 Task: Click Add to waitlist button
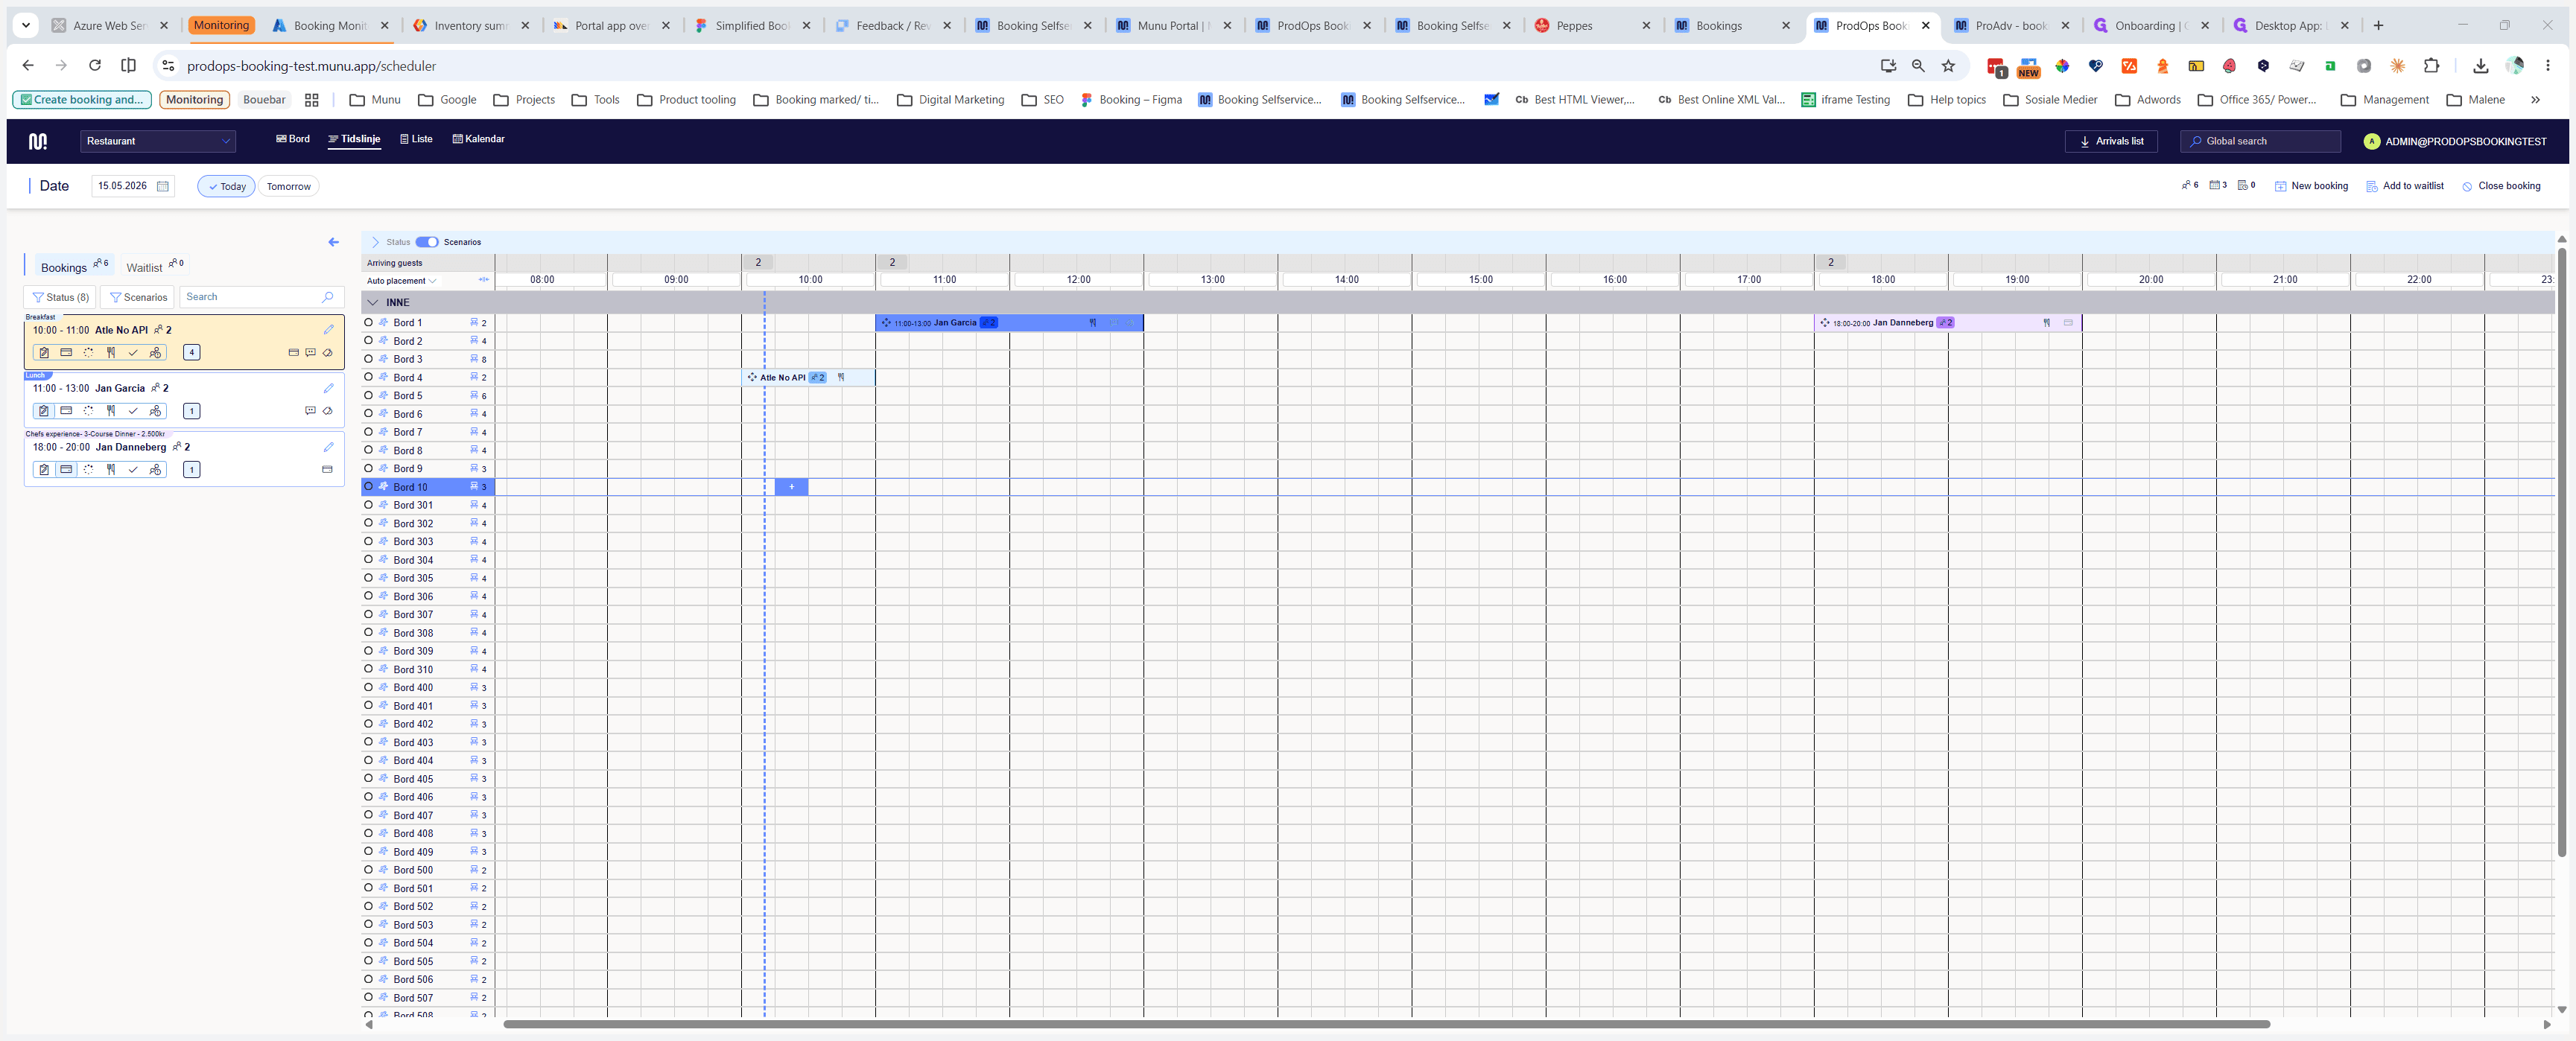[2404, 186]
